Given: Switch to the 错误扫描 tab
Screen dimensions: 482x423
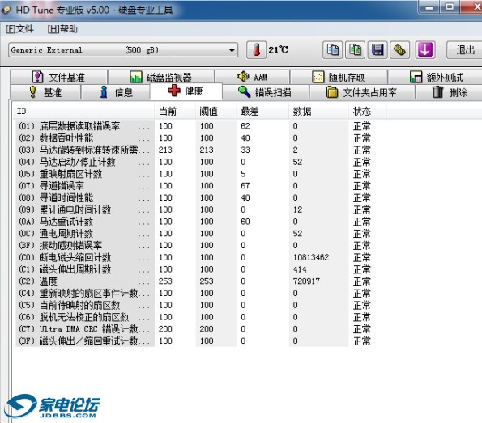Looking at the screenshot, I should [x=265, y=92].
